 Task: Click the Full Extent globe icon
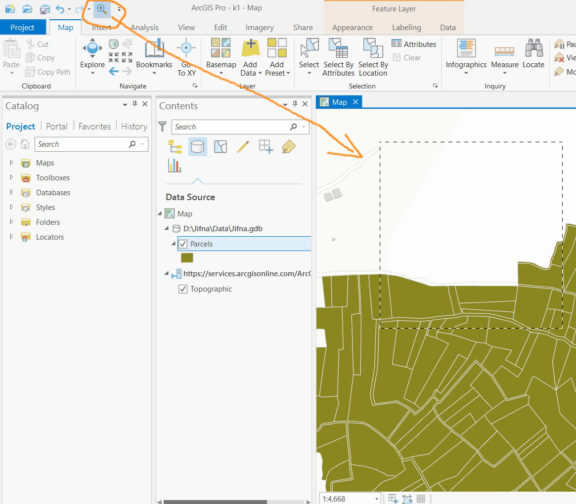tap(114, 44)
